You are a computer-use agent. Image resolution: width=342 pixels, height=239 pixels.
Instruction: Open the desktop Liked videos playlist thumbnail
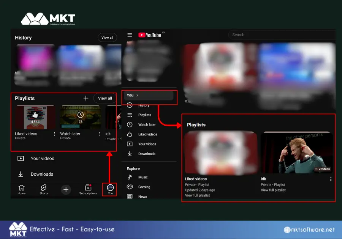click(221, 153)
